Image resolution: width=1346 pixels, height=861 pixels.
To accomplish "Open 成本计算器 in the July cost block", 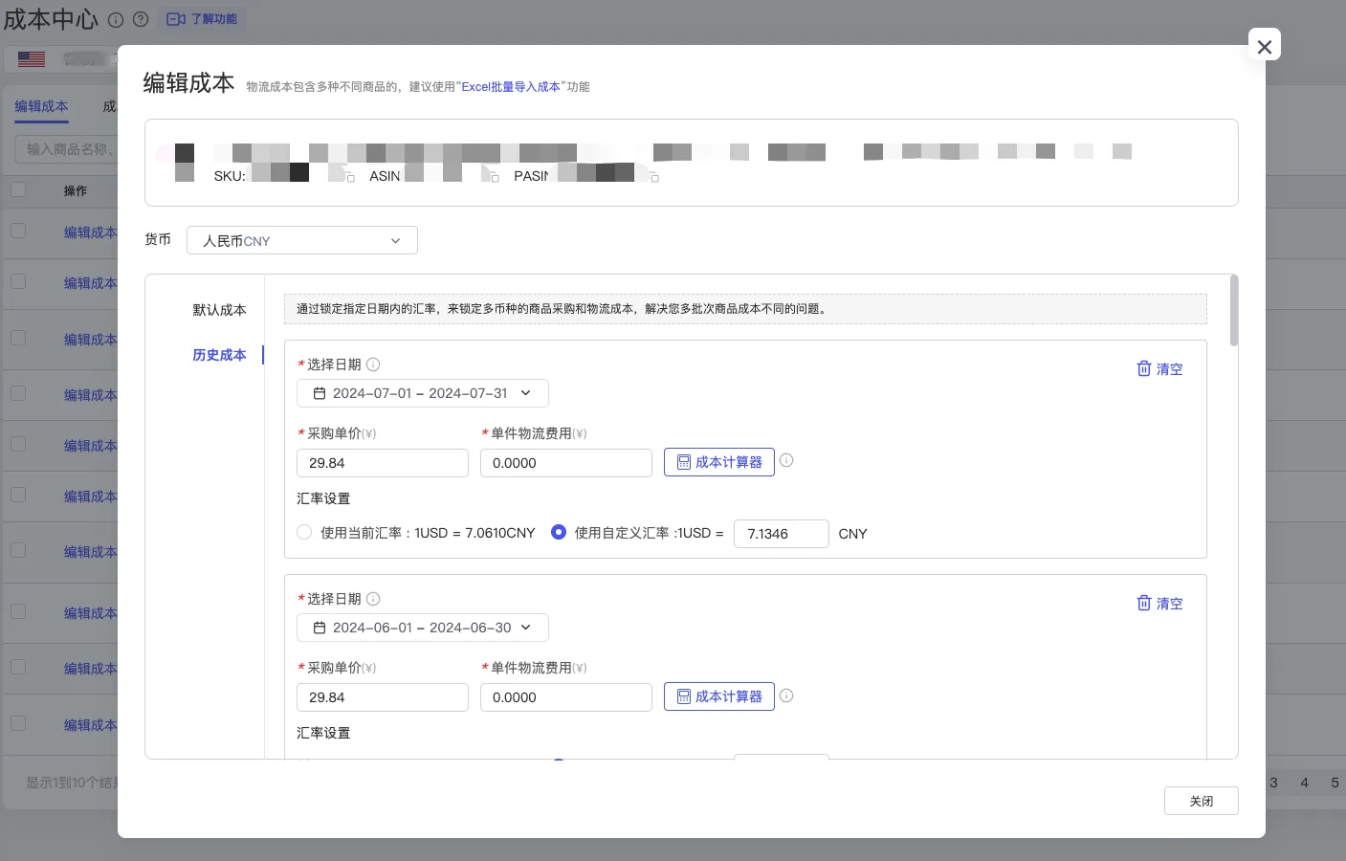I will tap(719, 462).
